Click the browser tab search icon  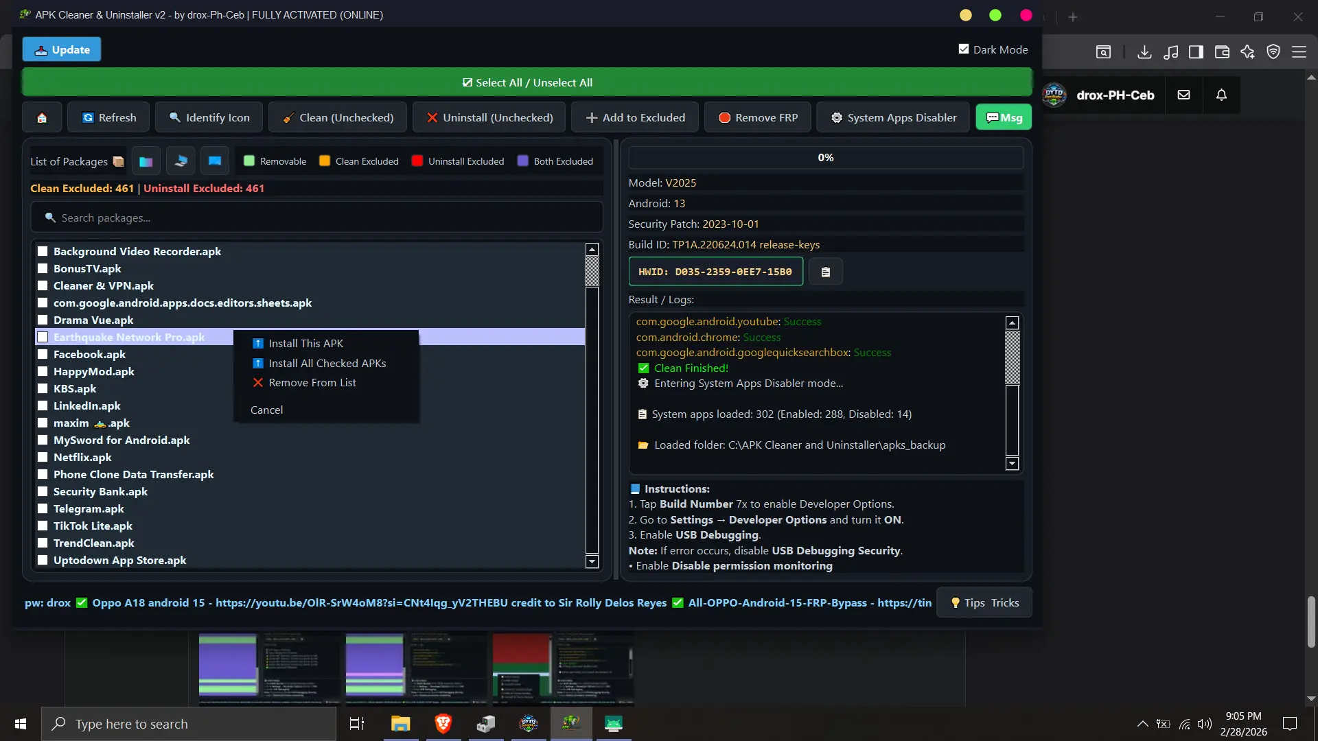1103,52
